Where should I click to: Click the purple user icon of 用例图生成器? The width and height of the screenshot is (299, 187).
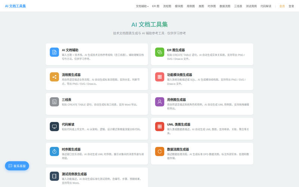(160, 102)
